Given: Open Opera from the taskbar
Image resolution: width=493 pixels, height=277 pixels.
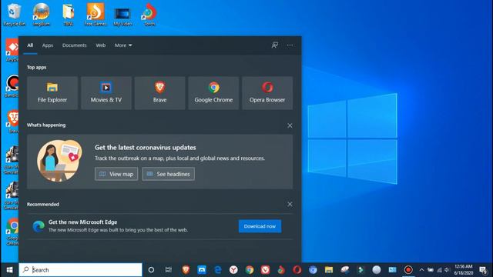Looking at the screenshot, I should point(297,270).
